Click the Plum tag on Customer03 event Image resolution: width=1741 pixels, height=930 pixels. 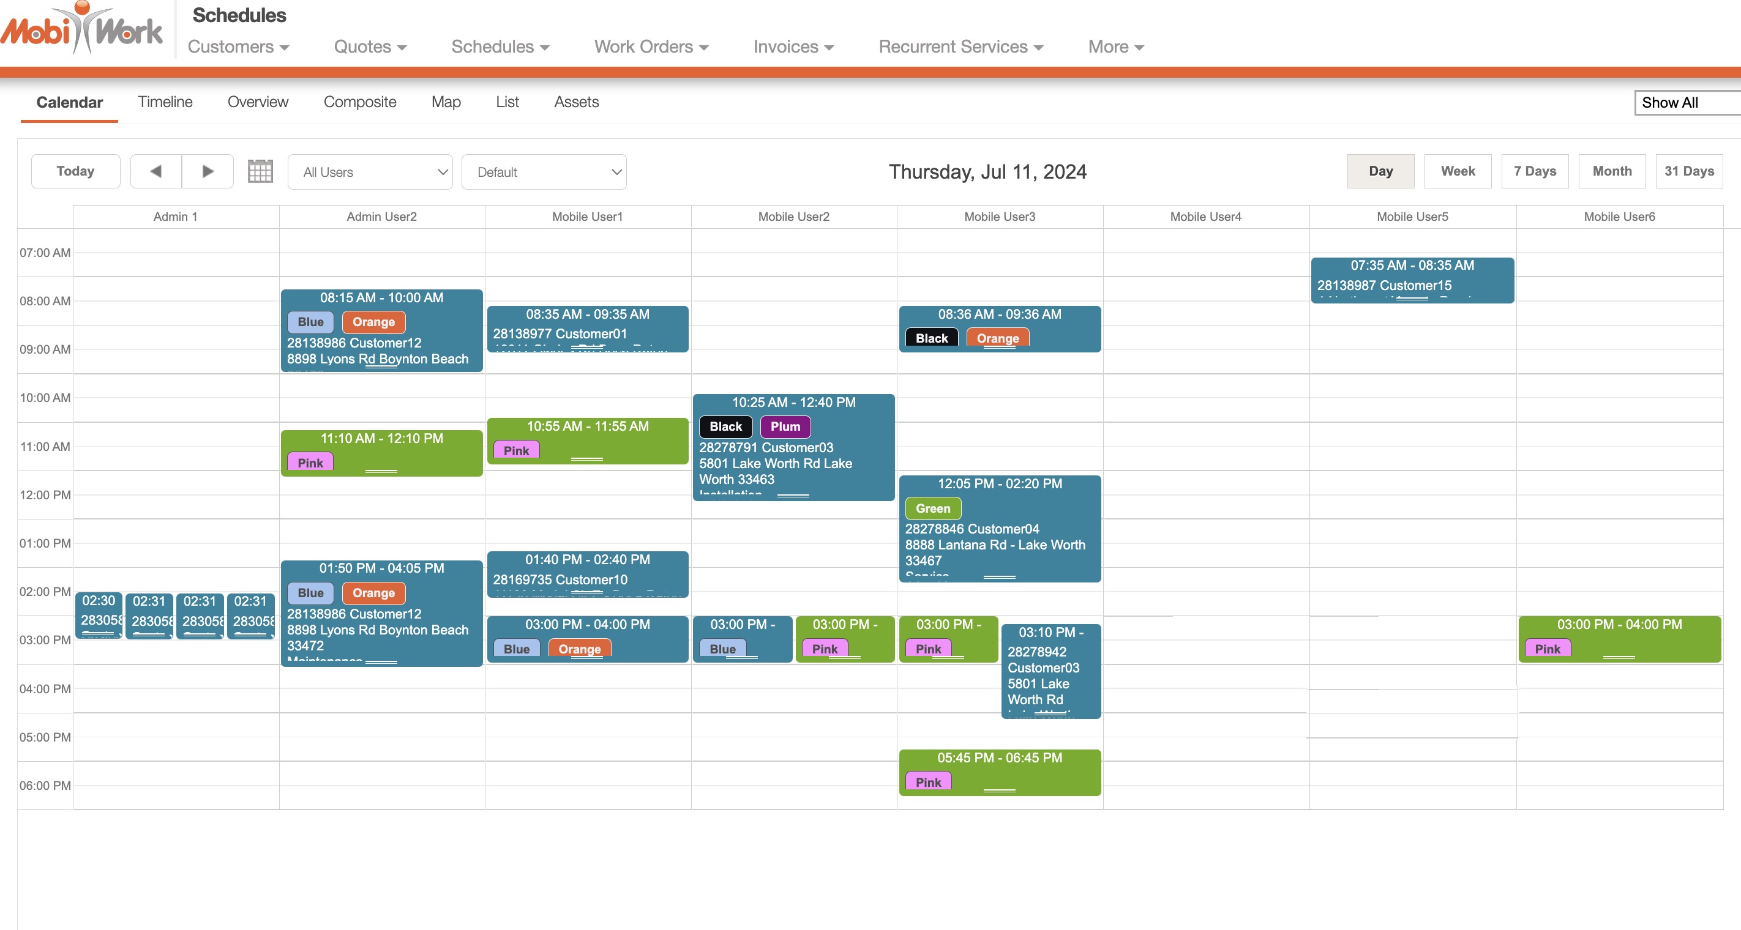point(785,427)
